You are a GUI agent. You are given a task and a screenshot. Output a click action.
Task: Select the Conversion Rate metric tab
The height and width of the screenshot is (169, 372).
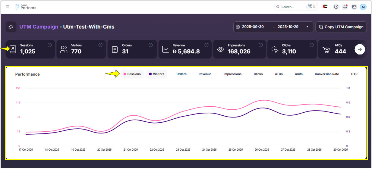(x=327, y=74)
